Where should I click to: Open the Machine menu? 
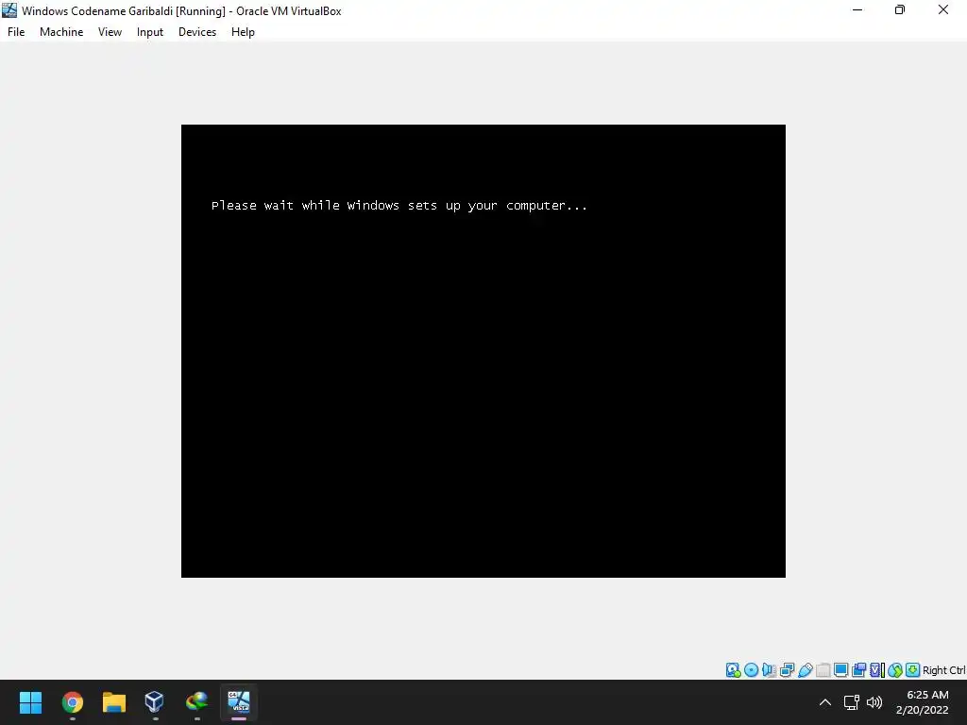pos(61,32)
